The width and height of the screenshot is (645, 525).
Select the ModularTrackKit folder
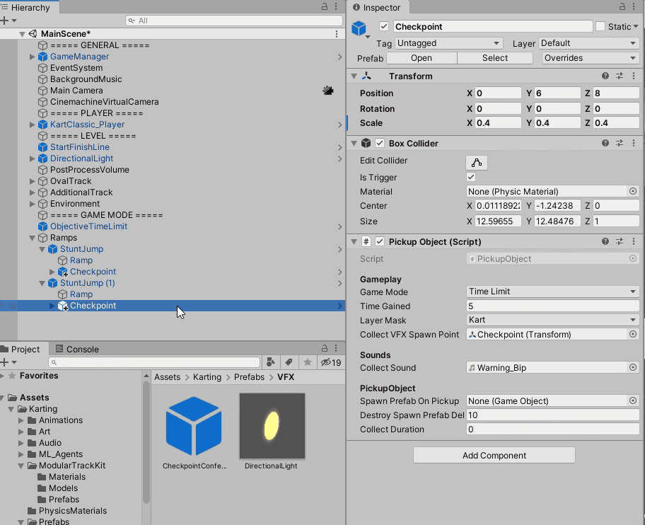tap(72, 466)
